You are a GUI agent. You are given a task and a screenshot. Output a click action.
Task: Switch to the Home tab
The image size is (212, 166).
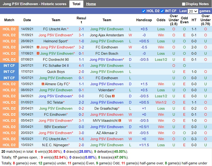point(91,4)
